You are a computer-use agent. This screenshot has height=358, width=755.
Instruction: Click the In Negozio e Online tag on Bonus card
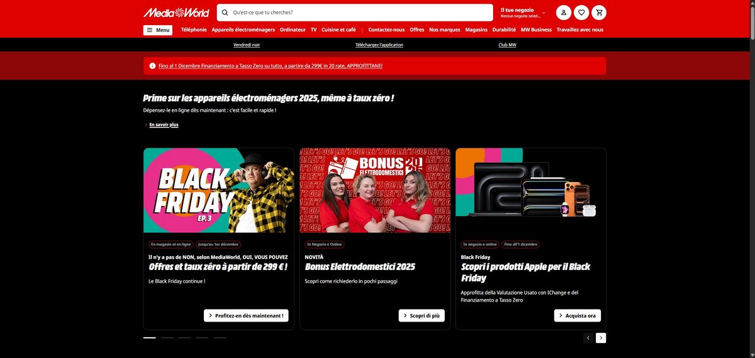point(325,244)
